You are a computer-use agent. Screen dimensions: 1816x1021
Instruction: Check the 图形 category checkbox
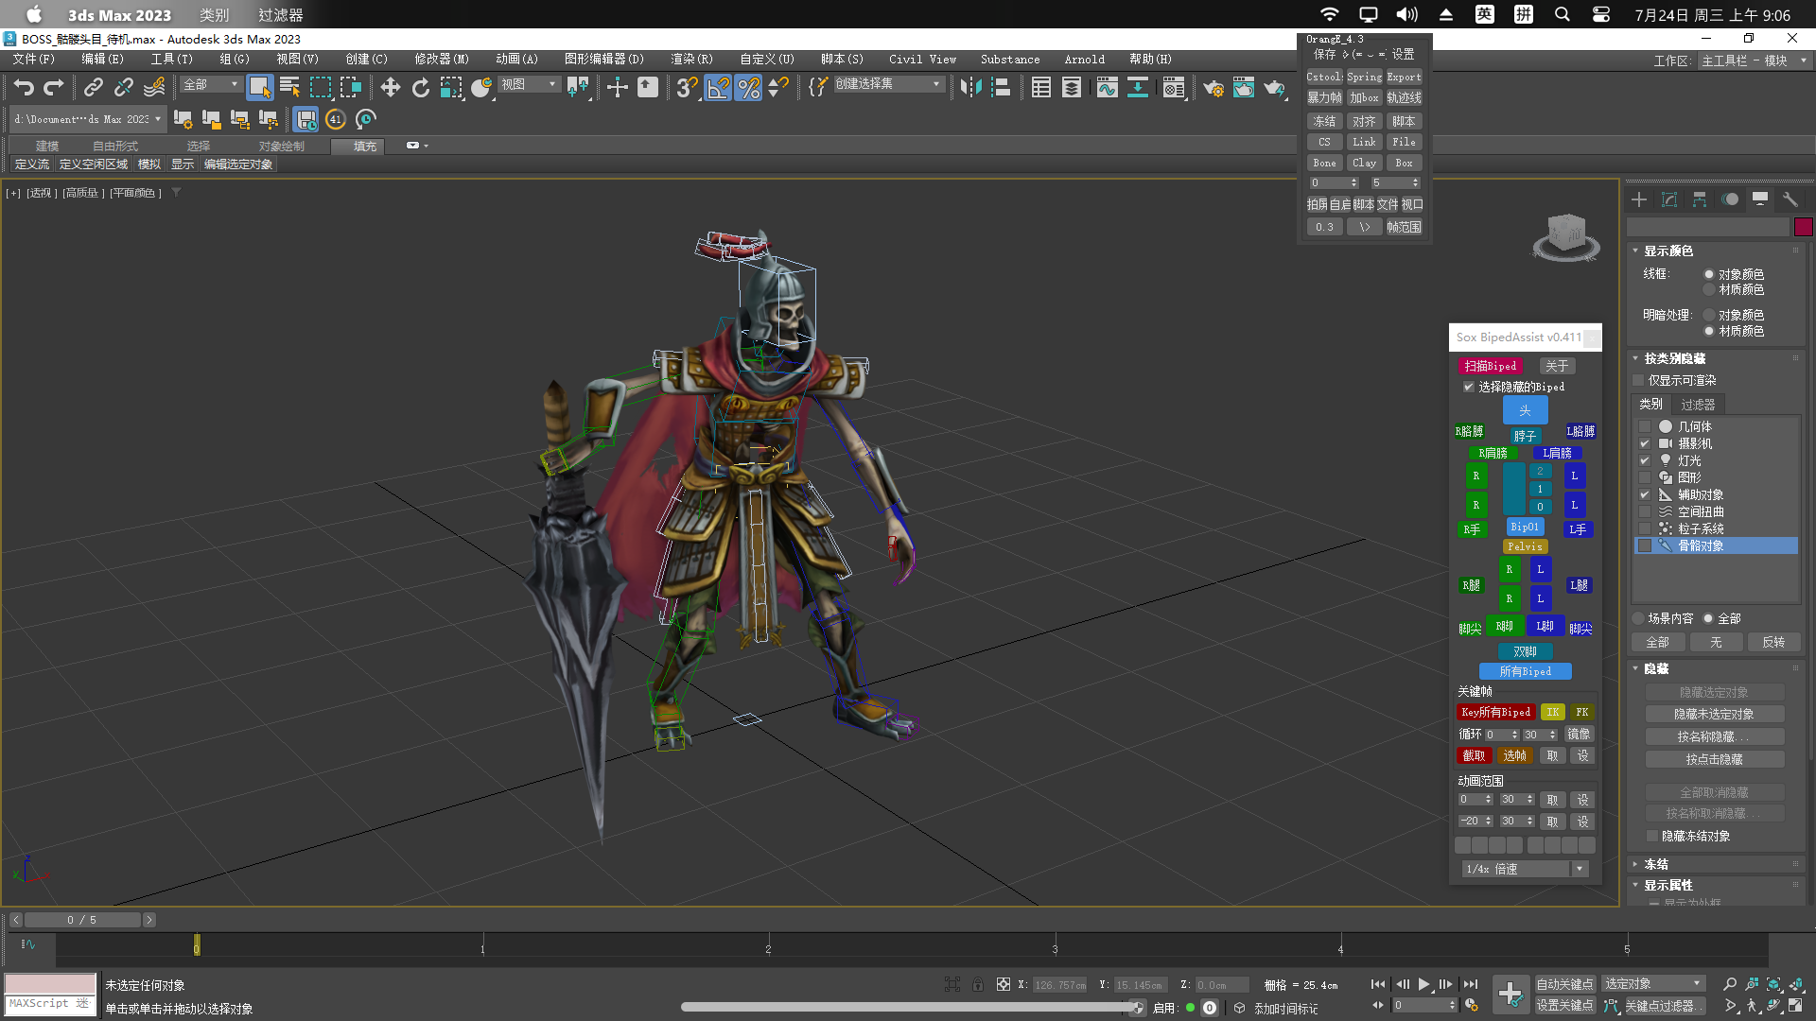click(1645, 477)
